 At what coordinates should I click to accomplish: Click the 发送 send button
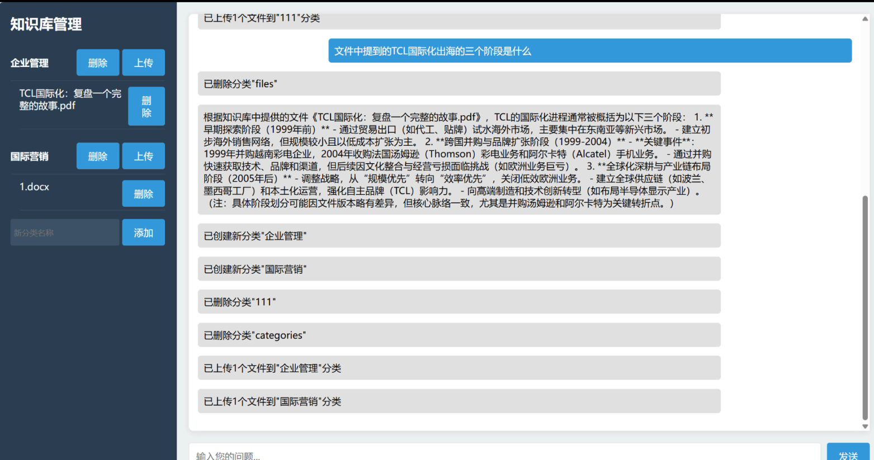[x=848, y=452]
